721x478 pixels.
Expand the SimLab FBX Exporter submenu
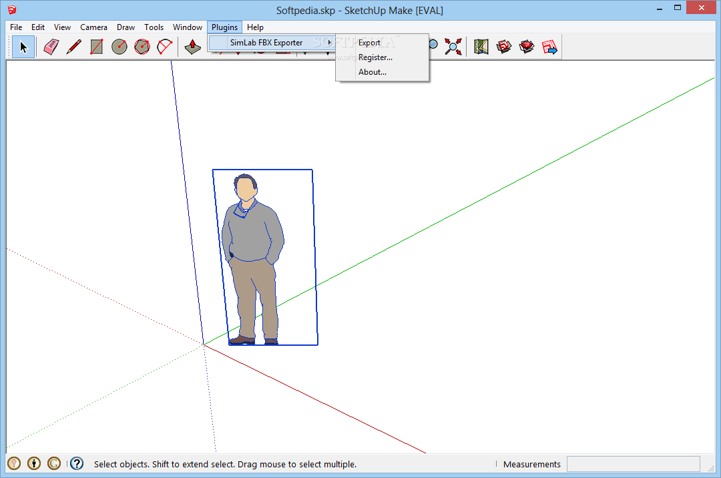[x=267, y=42]
